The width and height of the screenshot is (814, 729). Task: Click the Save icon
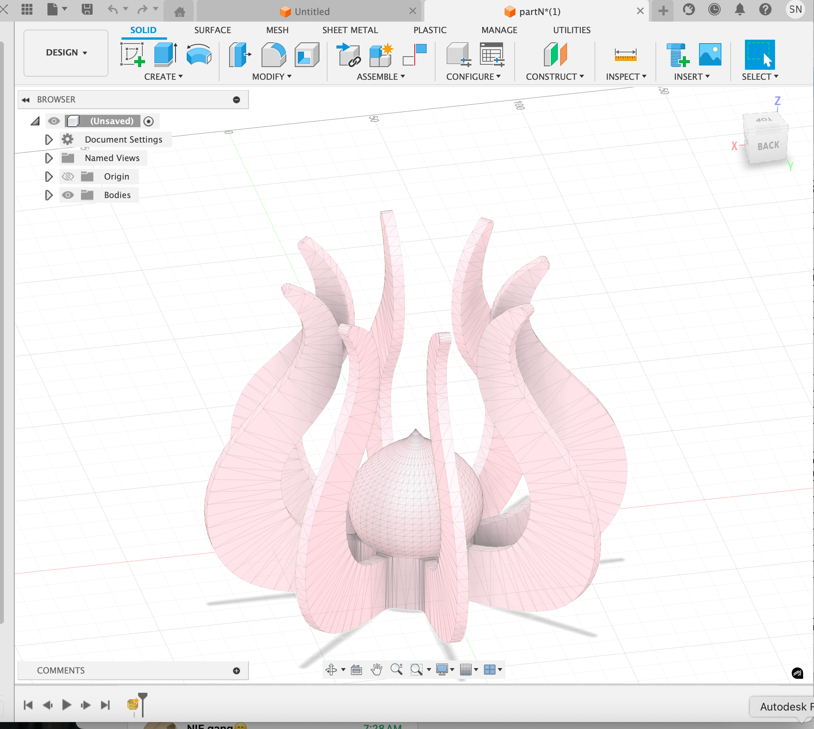[87, 10]
